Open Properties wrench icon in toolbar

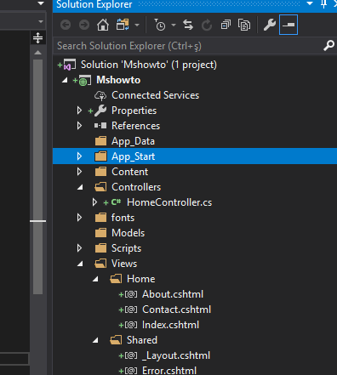pyautogui.click(x=269, y=25)
